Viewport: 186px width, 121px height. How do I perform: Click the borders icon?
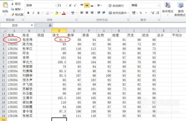(x=48, y=13)
